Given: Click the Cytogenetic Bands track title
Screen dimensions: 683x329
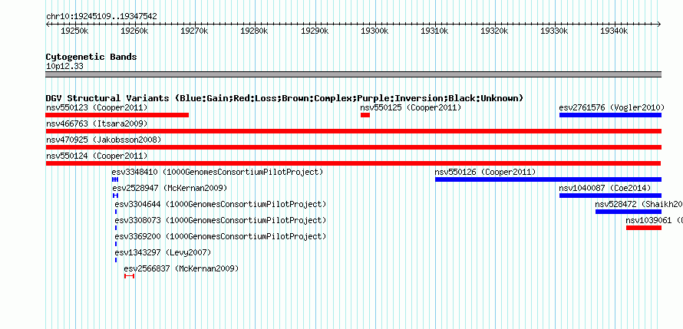Looking at the screenshot, I should (91, 57).
